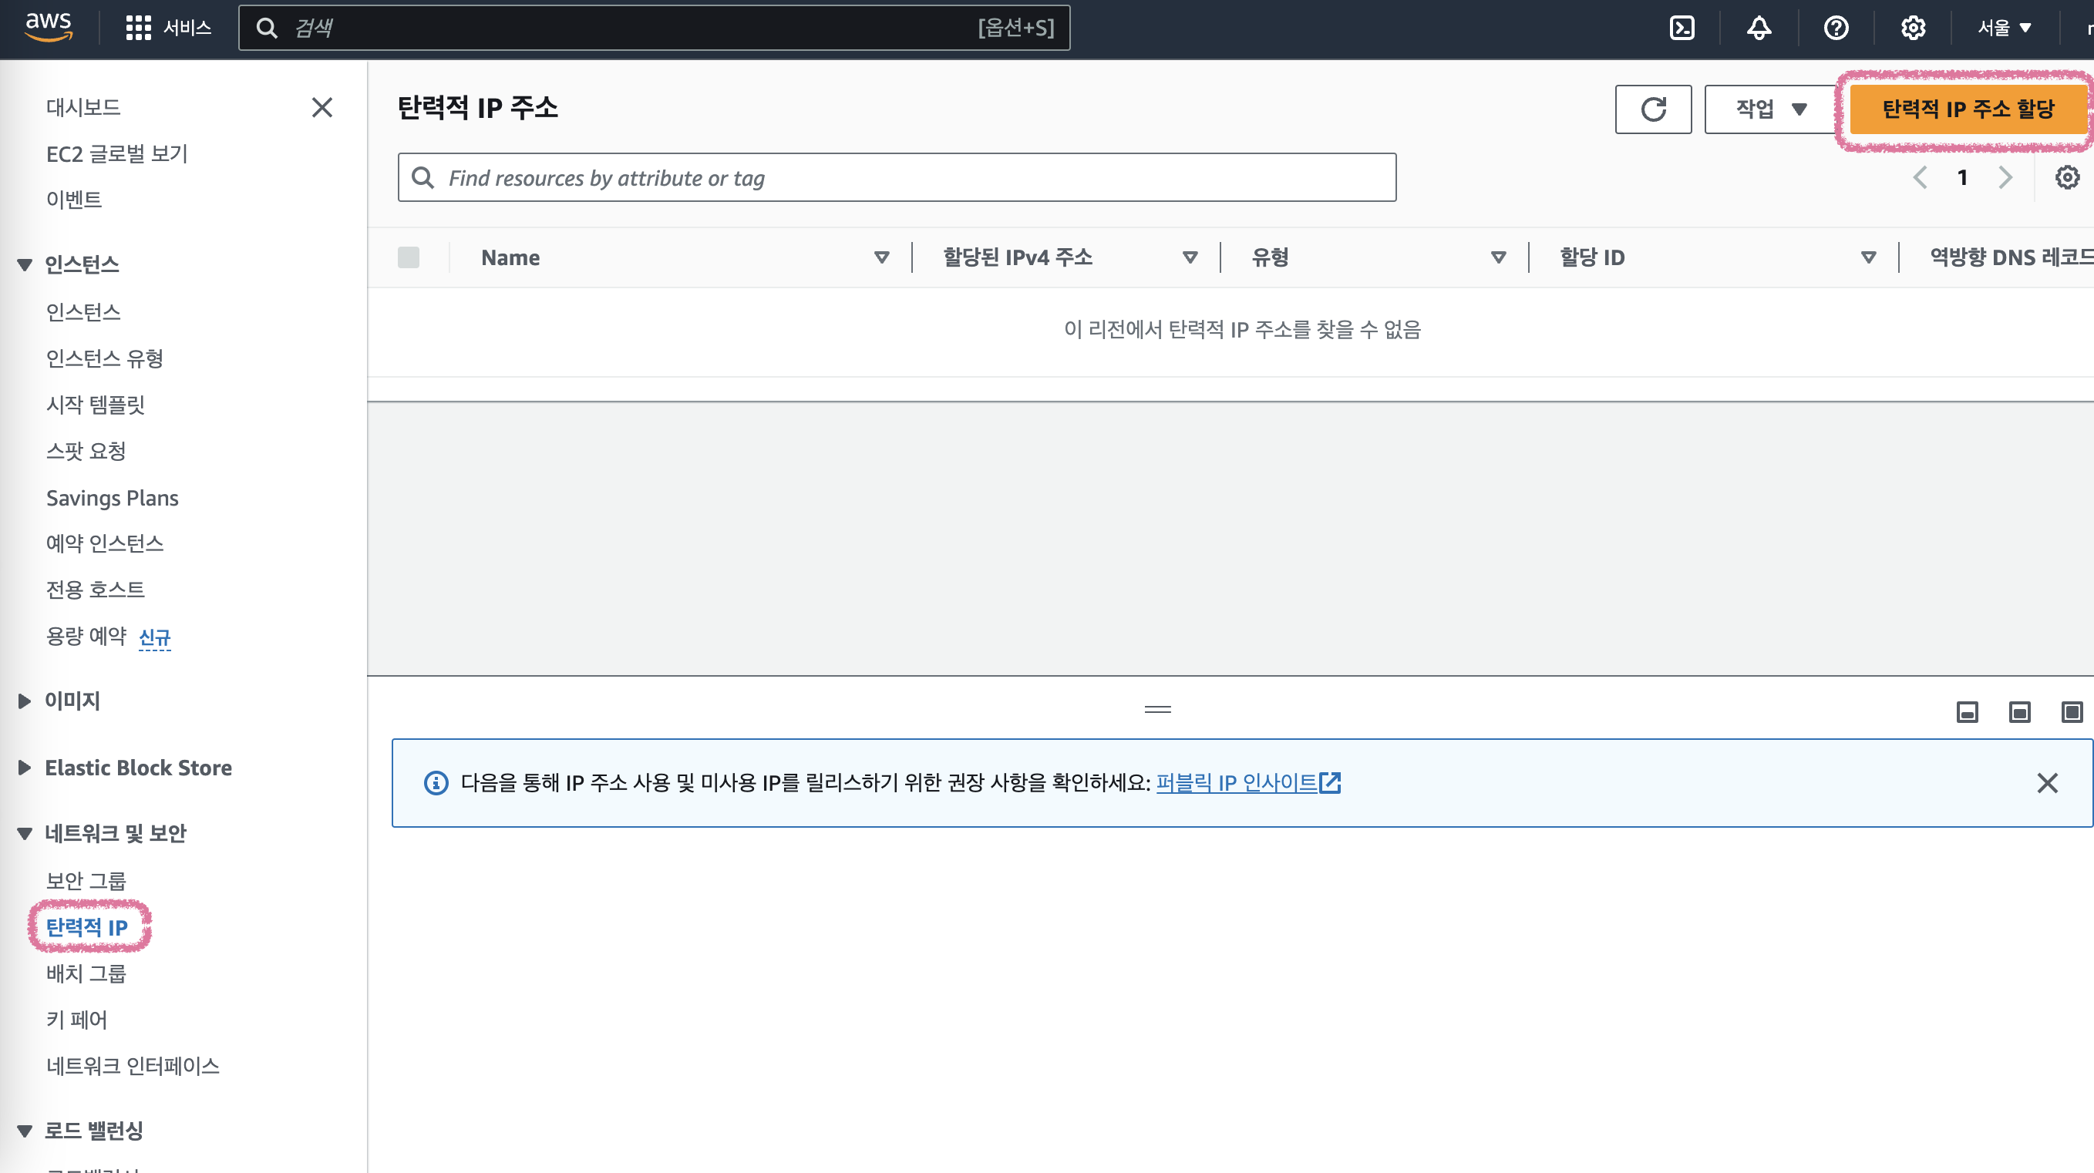Screen dimensions: 2094x1173
Task: Expand the Elastic Block Store section
Action: coord(25,768)
